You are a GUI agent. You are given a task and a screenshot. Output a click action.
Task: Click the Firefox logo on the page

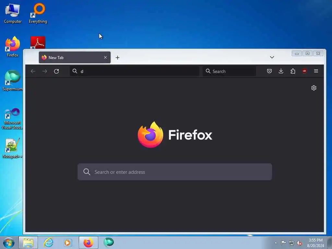[x=175, y=135]
